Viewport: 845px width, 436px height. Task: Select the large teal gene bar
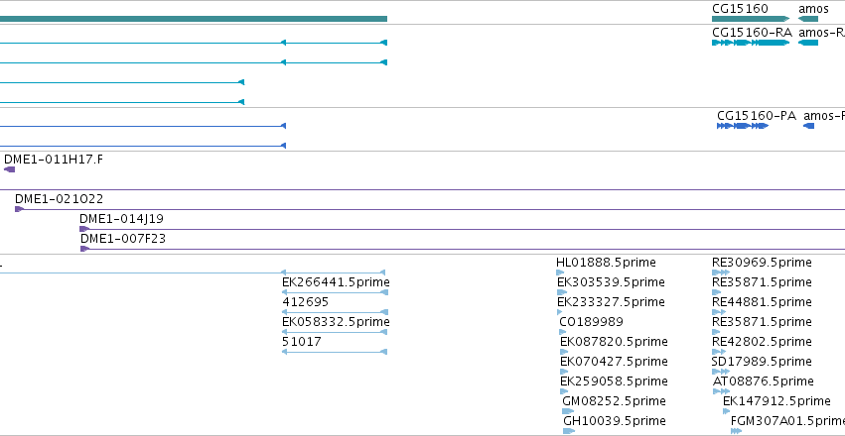point(194,19)
